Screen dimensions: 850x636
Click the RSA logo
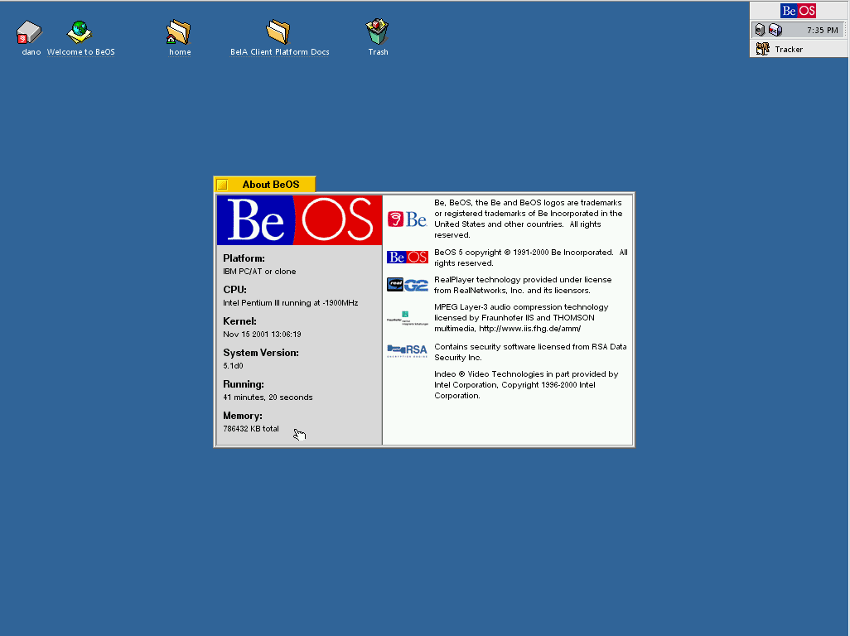click(407, 351)
